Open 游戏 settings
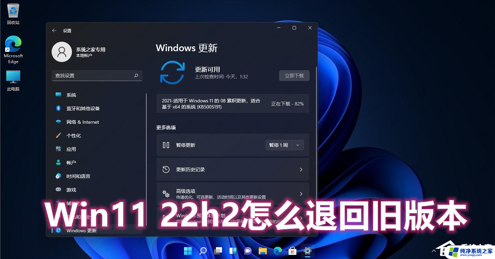Image resolution: width=495 pixels, height=259 pixels. pos(97,190)
